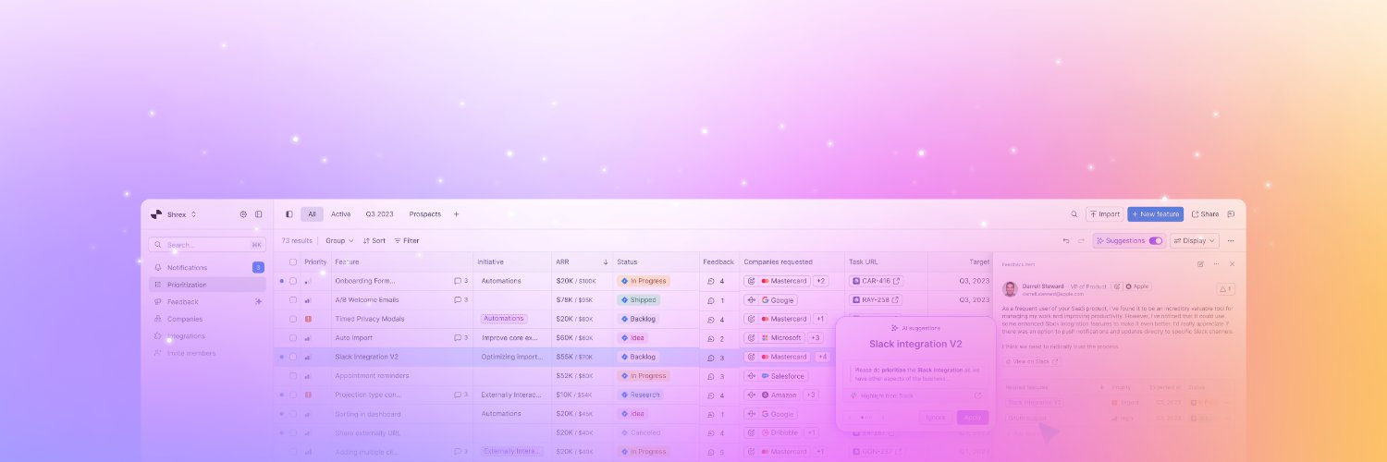1387x462 pixels.
Task: Switch to the Q3 2023 tab
Action: coord(379,214)
